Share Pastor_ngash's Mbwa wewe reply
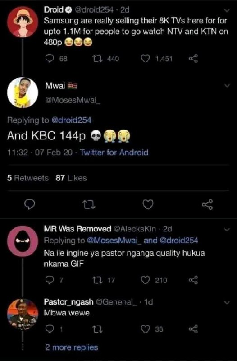Screen dimensions: 237x361 [193, 329]
